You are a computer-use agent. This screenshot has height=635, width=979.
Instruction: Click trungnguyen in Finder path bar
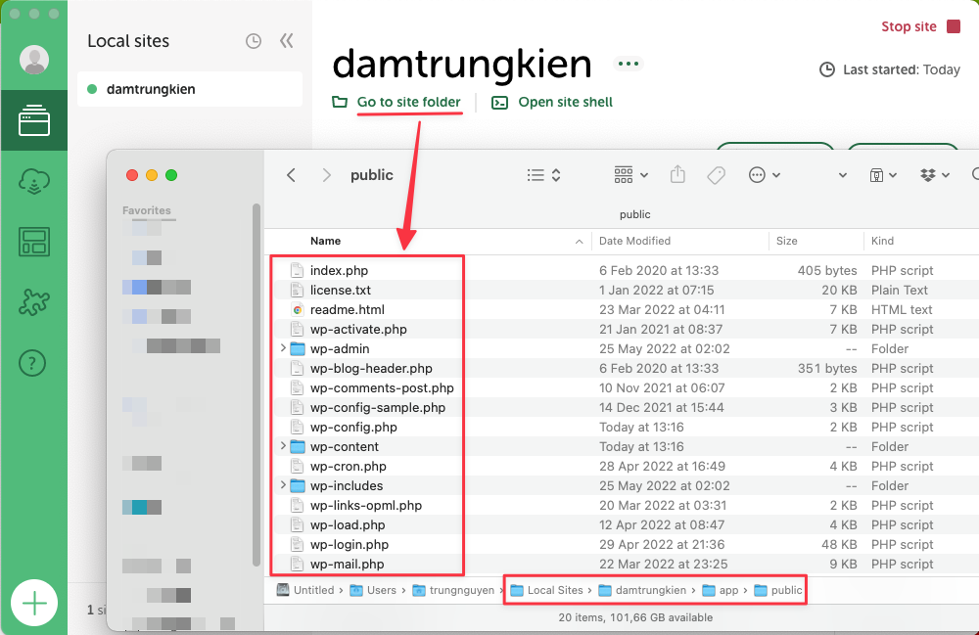453,590
